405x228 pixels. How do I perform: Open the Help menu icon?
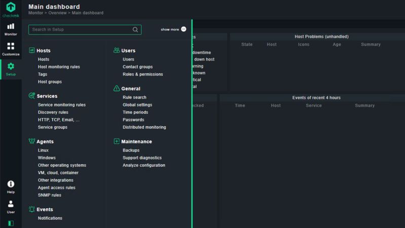pos(11,184)
